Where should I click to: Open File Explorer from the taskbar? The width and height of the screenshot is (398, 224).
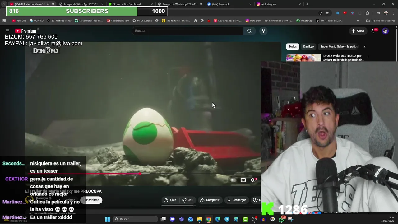point(200,219)
